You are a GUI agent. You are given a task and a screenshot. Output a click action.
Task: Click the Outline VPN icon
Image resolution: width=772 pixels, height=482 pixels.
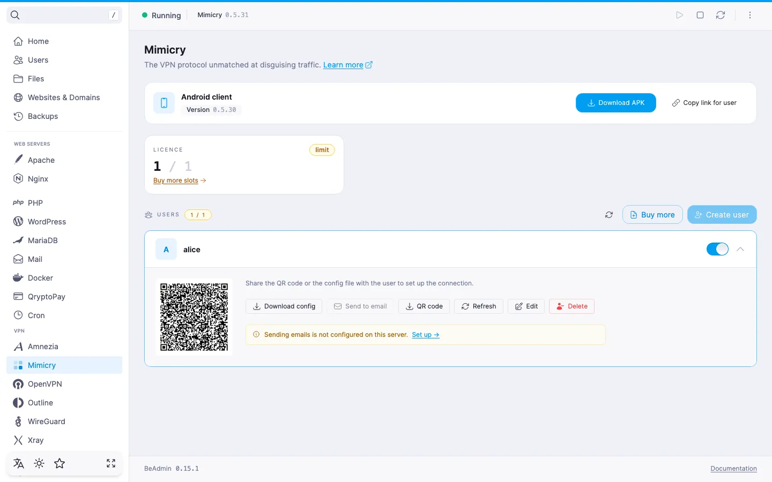click(18, 403)
